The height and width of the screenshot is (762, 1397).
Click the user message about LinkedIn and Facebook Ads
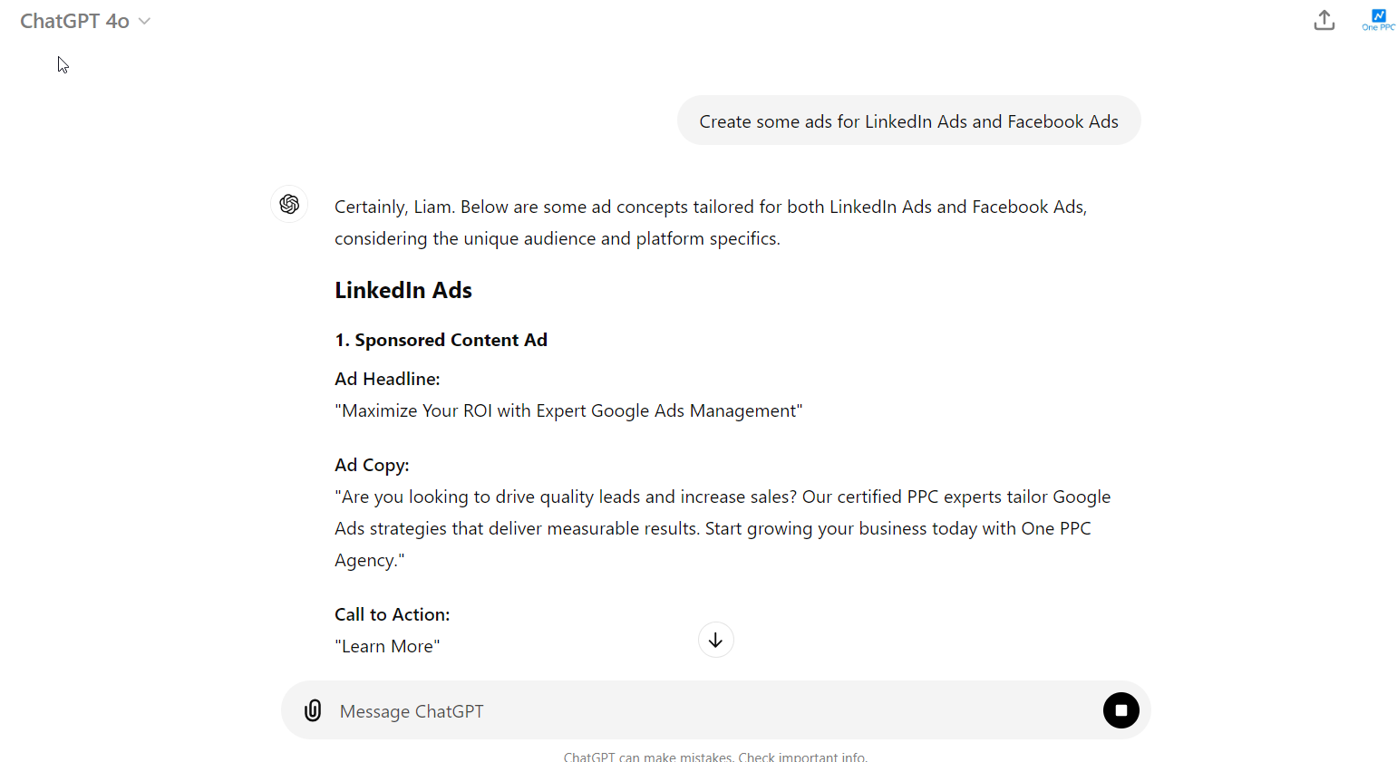pos(908,121)
